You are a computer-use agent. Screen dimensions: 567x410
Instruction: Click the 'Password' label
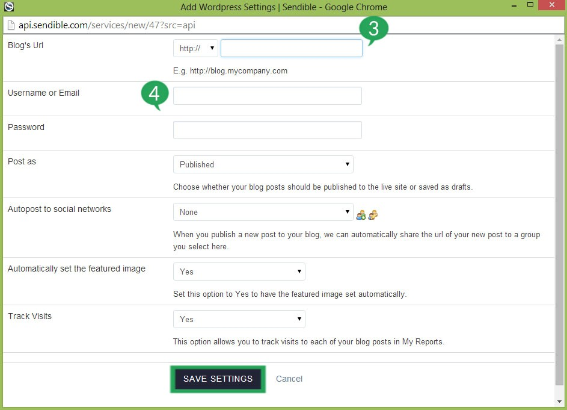tap(26, 127)
